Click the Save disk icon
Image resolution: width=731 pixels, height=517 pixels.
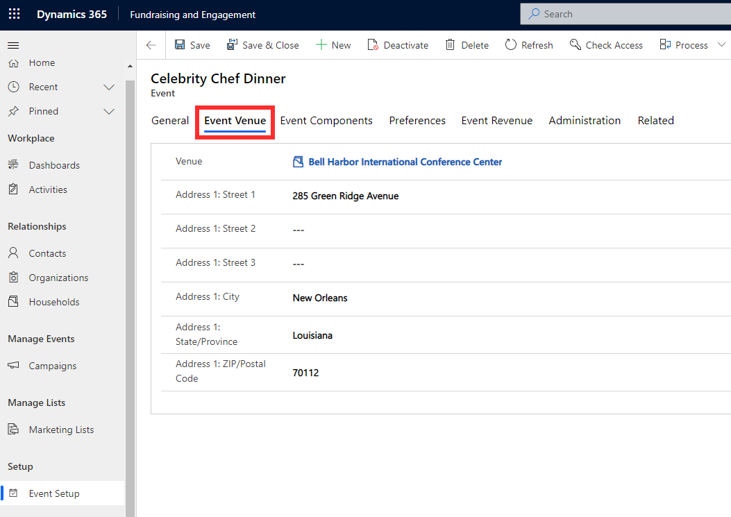[180, 44]
